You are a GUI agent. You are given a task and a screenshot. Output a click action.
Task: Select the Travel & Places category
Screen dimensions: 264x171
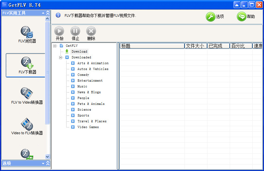(x=92, y=121)
